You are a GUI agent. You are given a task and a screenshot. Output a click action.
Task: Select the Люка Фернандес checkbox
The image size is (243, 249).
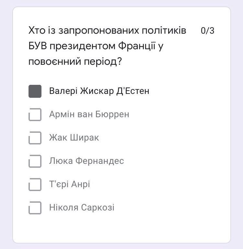[x=35, y=161]
